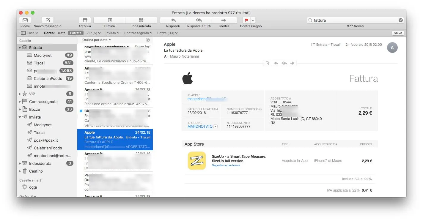Viewport: 423px width, 221px height.
Task: Clear the fattura search field with the X
Action: [x=401, y=20]
